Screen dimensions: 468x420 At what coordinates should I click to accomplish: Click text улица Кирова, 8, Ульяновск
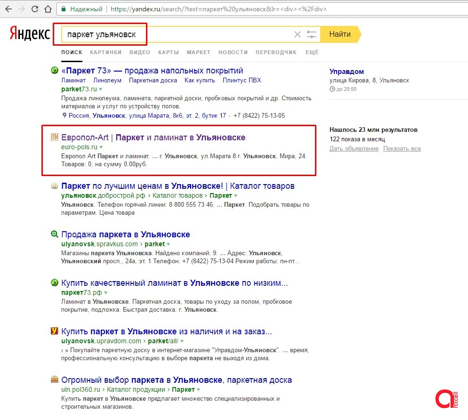tap(369, 81)
